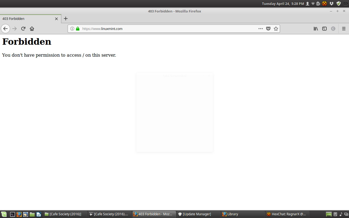Save the page to Pocket
This screenshot has height=218, width=349.
coord(268,29)
